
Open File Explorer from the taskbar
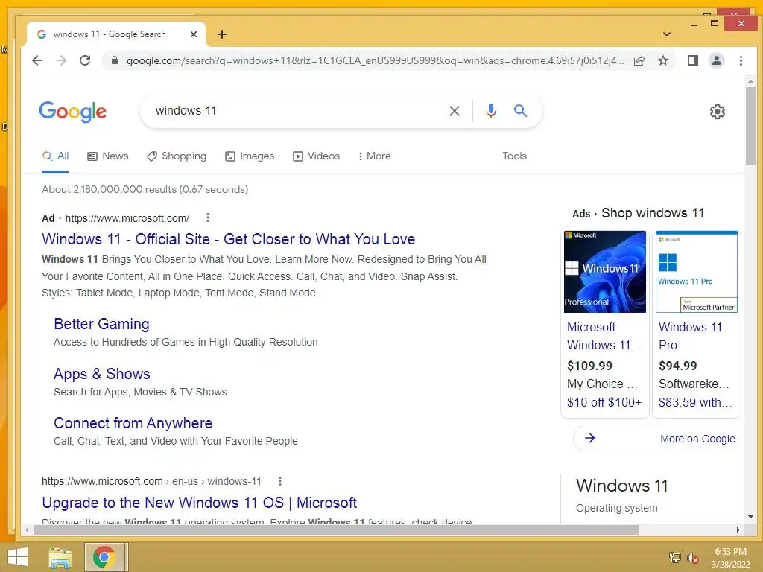60,557
